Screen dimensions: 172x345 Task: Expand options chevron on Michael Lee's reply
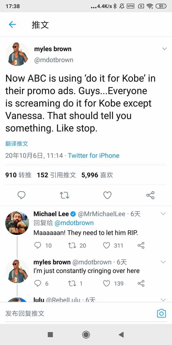[x=163, y=213]
